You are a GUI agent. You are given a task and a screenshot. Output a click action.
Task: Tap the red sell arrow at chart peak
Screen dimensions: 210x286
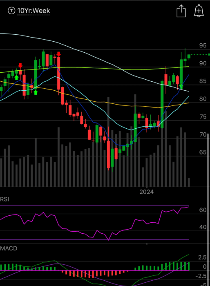(58, 54)
